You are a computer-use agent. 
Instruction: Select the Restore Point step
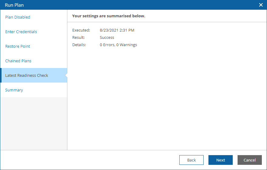(34, 46)
